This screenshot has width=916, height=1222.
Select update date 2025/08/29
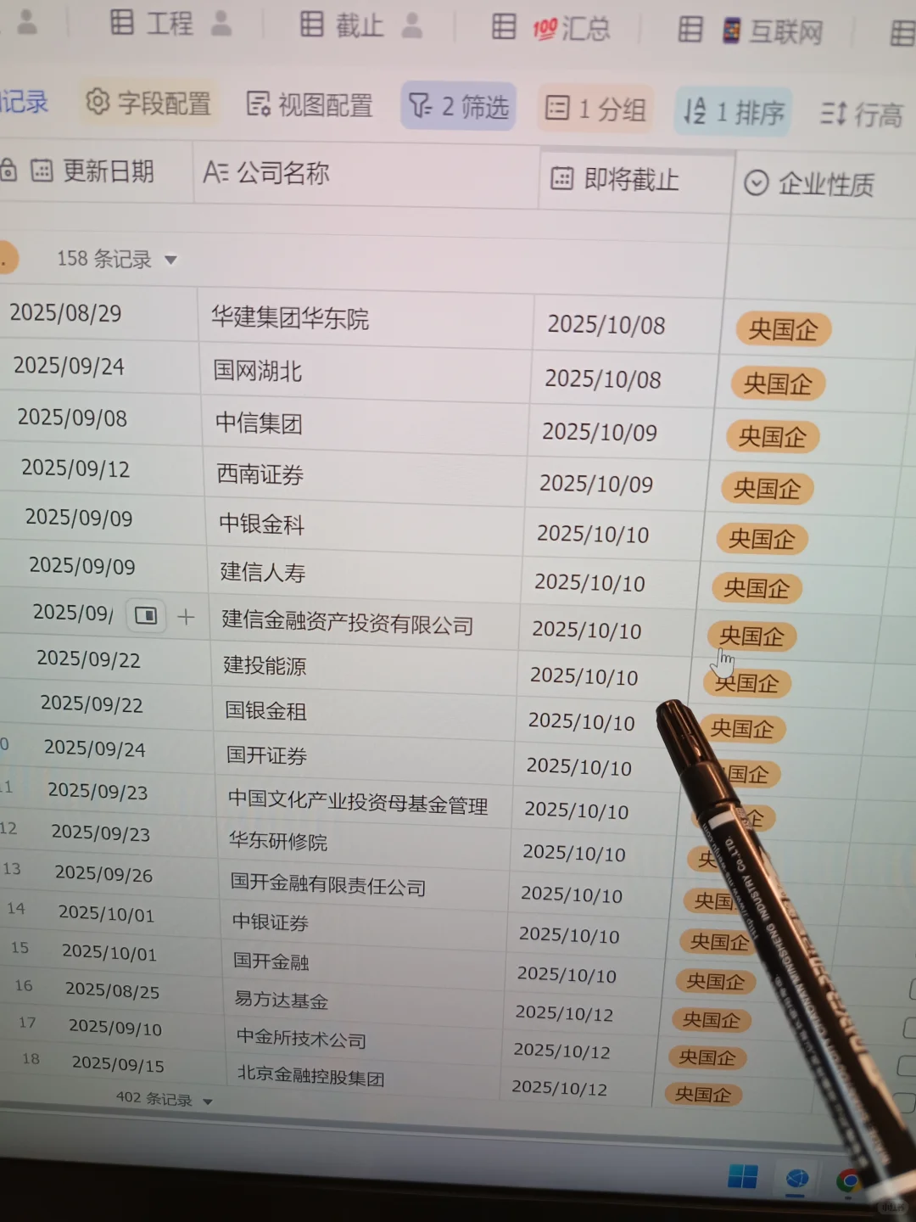click(x=65, y=313)
